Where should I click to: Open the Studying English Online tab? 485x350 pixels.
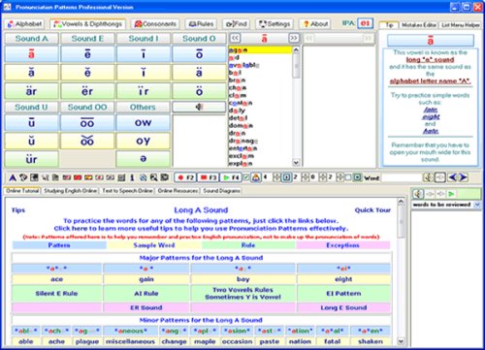tap(70, 191)
